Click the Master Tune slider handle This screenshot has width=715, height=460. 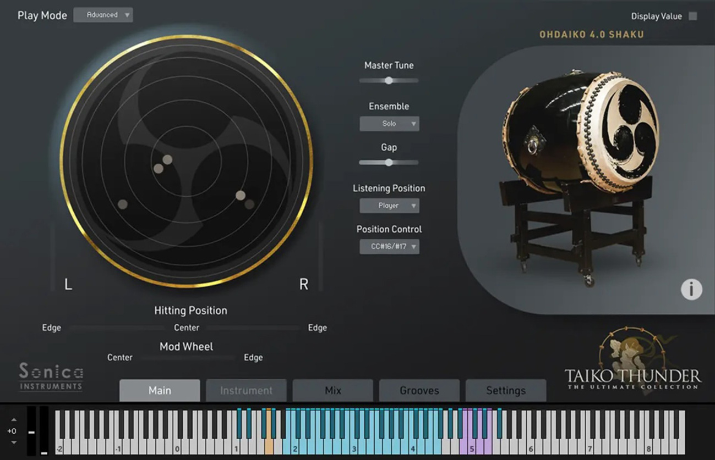pyautogui.click(x=389, y=80)
